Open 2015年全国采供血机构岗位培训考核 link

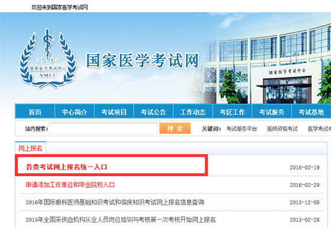click(121, 220)
